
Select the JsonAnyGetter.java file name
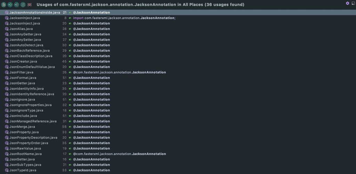point(25,34)
